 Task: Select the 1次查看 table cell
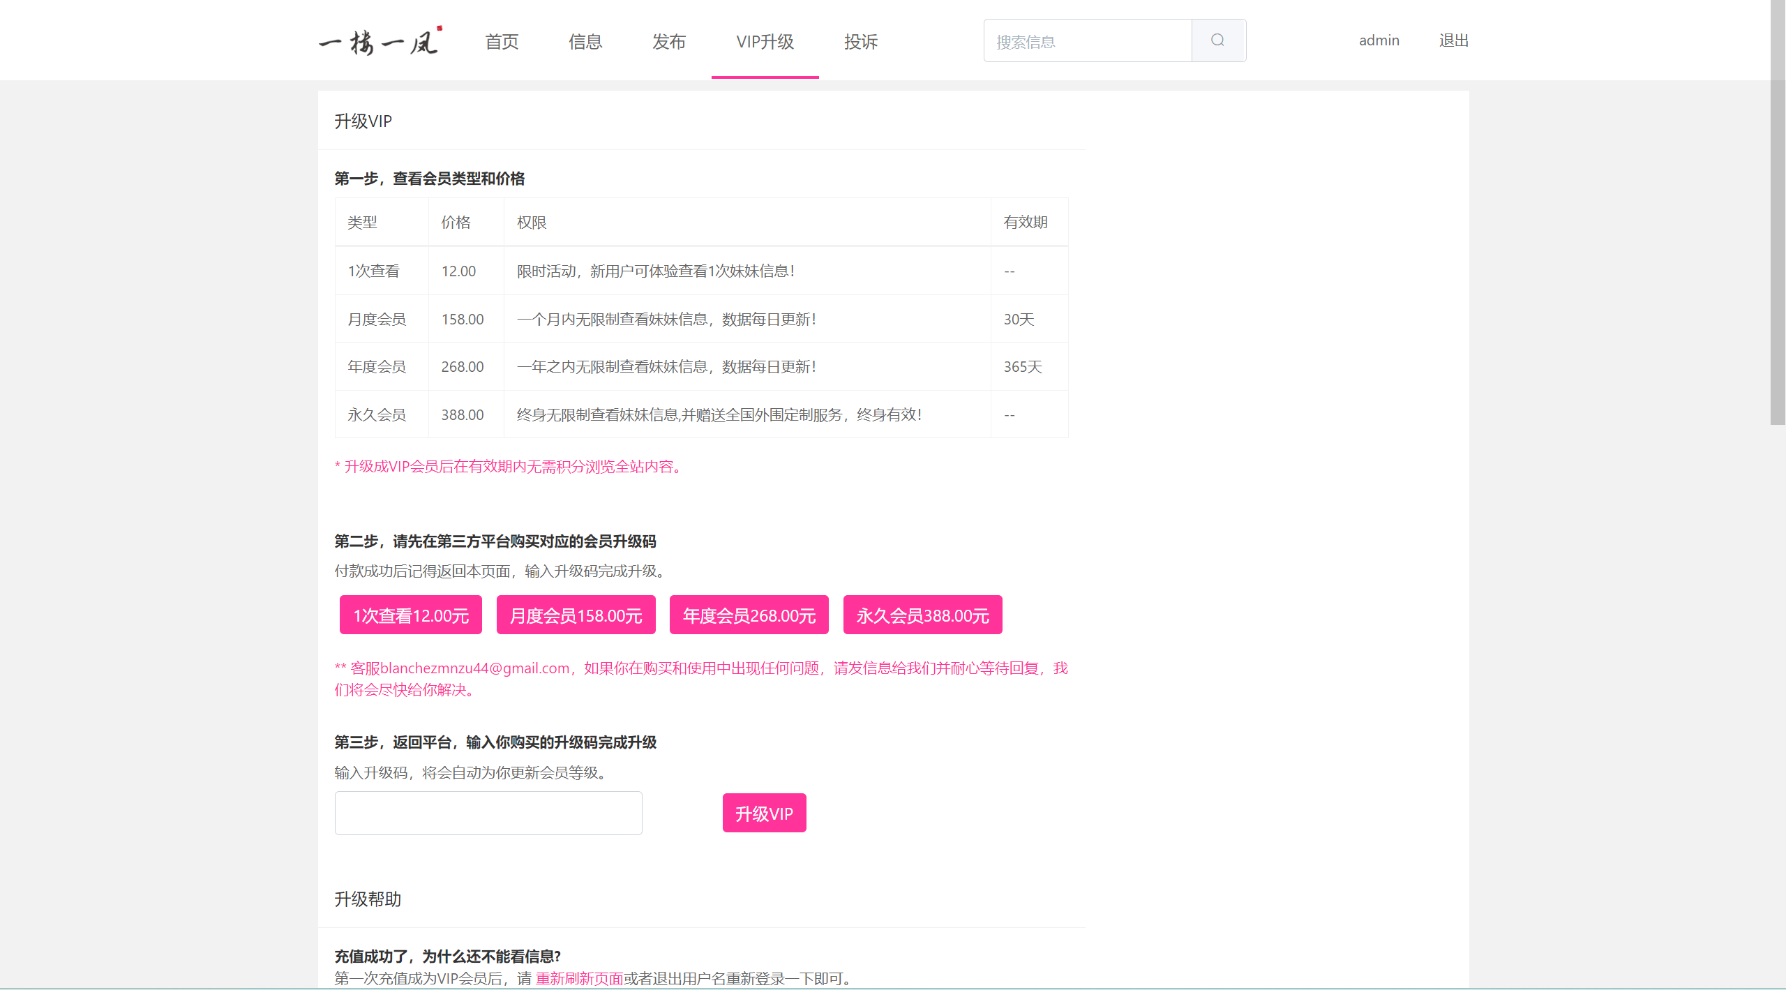point(382,271)
